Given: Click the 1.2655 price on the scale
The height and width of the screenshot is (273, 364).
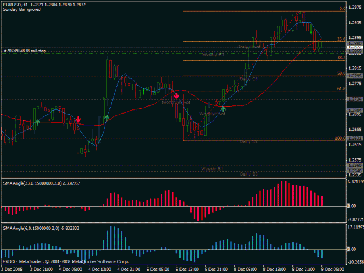Looking at the screenshot, I should point(355,129).
